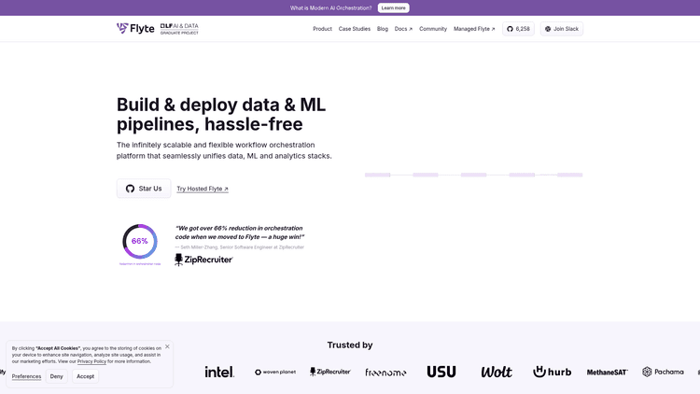Click the Intel logo
Viewport: 700px width, 394px height.
(219, 372)
